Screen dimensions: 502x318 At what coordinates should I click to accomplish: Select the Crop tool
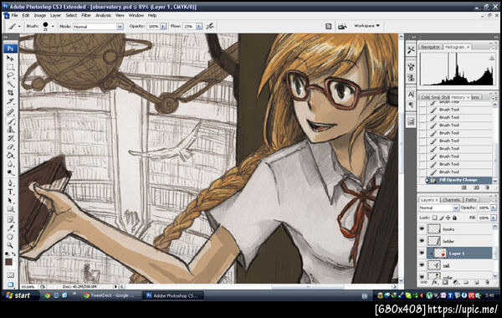(10, 93)
